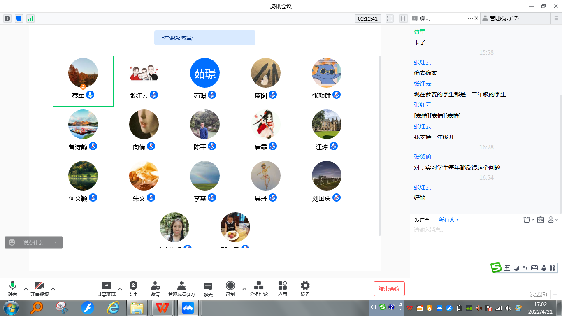The width and height of the screenshot is (562, 316).
Task: Expand recording options arrow
Action: [244, 288]
